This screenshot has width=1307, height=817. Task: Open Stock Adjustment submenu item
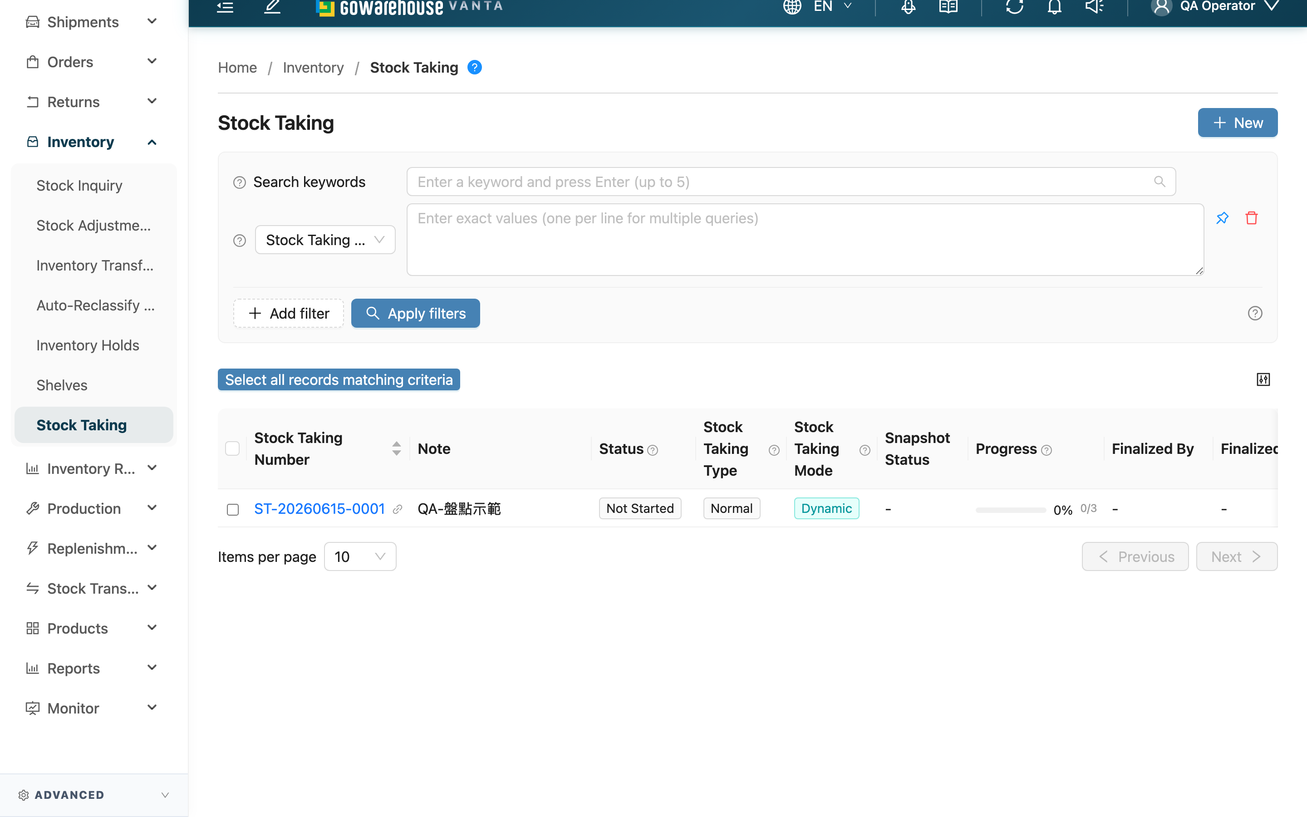click(x=94, y=225)
